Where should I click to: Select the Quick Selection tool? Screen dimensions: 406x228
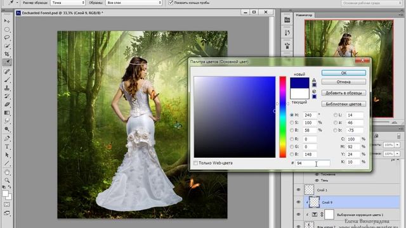click(7, 46)
